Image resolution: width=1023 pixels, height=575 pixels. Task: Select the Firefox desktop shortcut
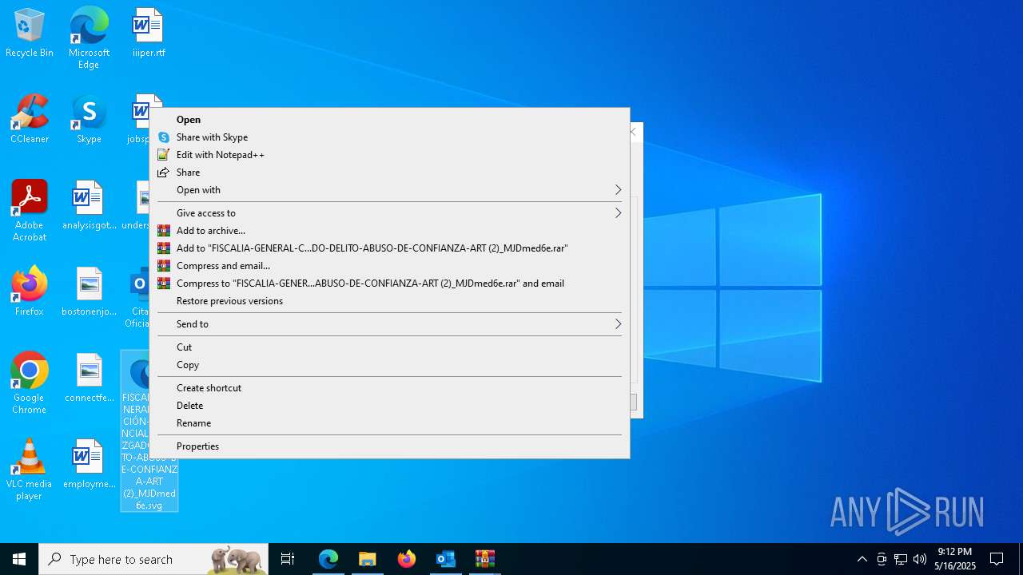click(x=30, y=291)
